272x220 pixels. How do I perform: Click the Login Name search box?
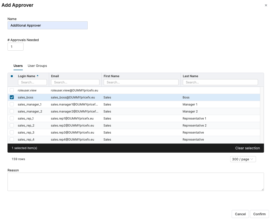[x=32, y=82]
